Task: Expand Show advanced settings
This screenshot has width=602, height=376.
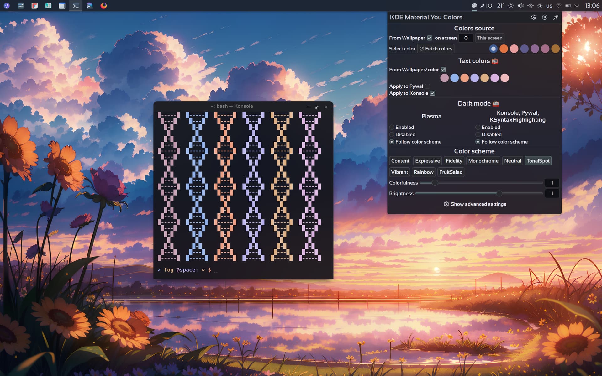Action: (x=475, y=204)
